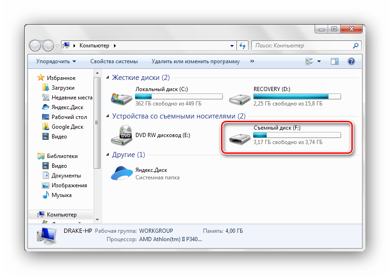Click the Локальный диск (C:) label
This screenshot has height=276, width=390.
point(161,89)
